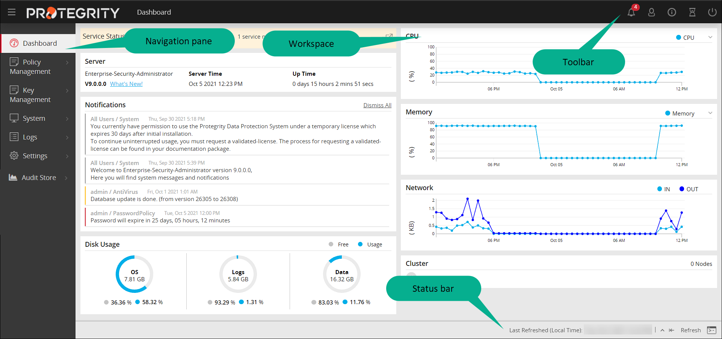The height and width of the screenshot is (339, 722).
Task: Open the info icon in the top toolbar
Action: [672, 12]
